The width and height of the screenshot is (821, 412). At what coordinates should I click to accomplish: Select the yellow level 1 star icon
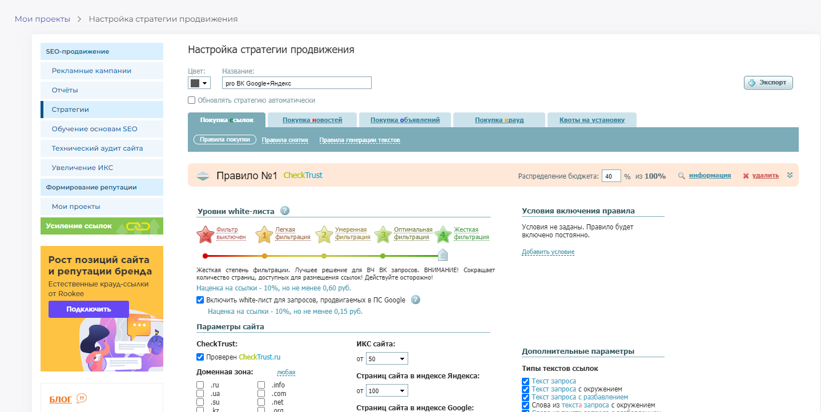[264, 234]
